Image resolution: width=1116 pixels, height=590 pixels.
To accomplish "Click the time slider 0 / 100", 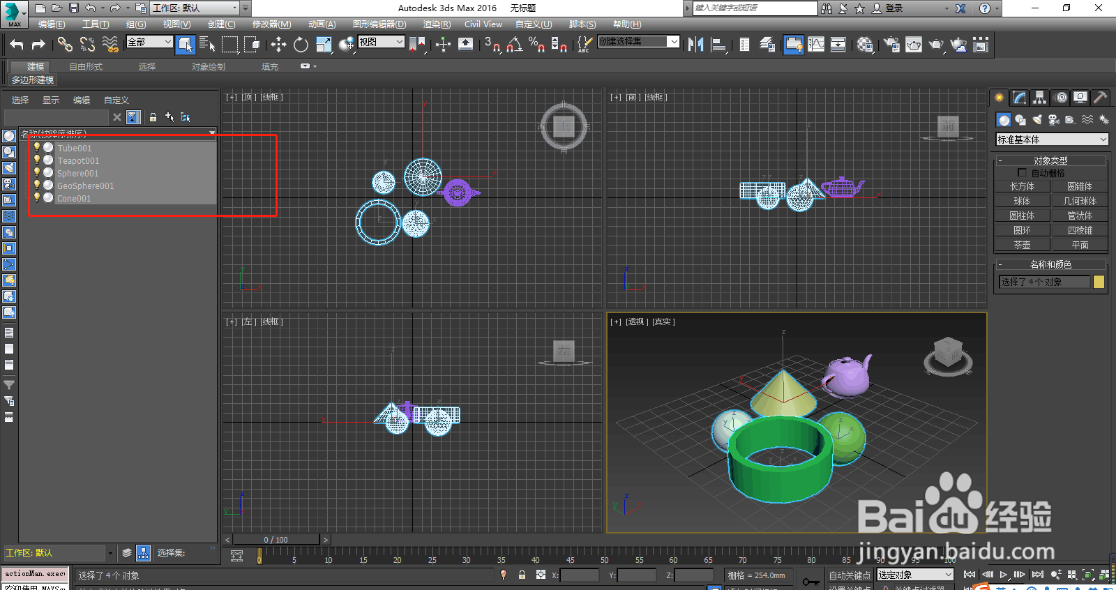I will pos(276,540).
